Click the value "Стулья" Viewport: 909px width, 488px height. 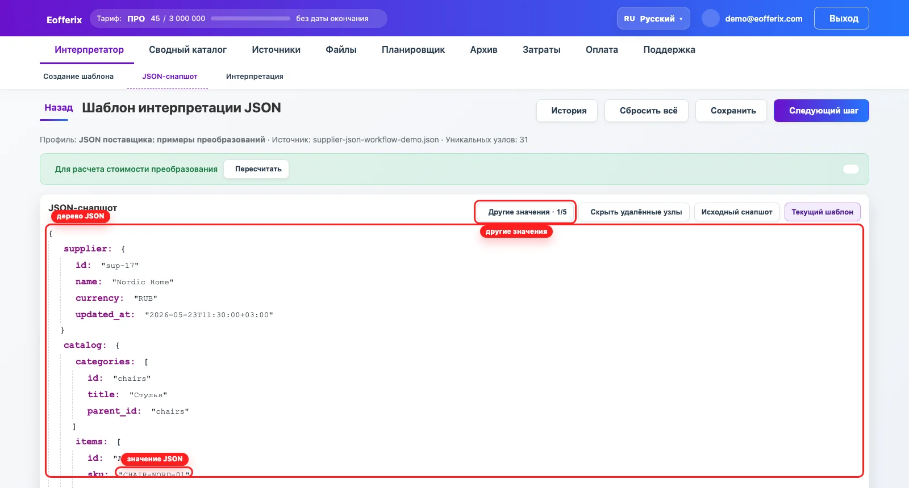click(x=148, y=395)
